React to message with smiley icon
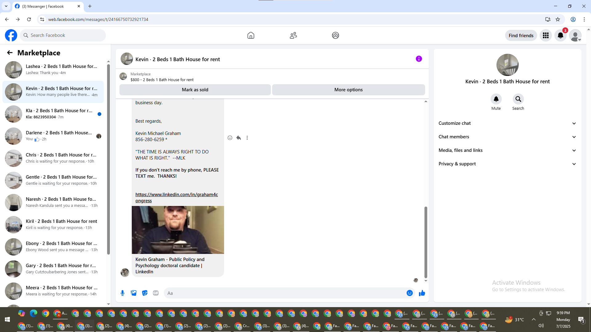The width and height of the screenshot is (591, 332). (230, 138)
